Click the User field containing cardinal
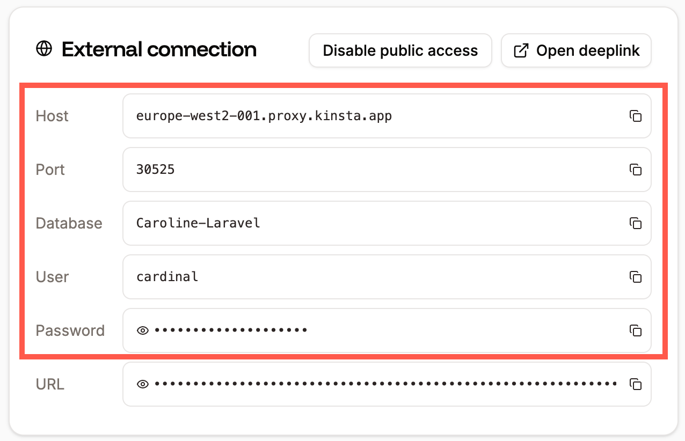This screenshot has width=685, height=441. [376, 277]
